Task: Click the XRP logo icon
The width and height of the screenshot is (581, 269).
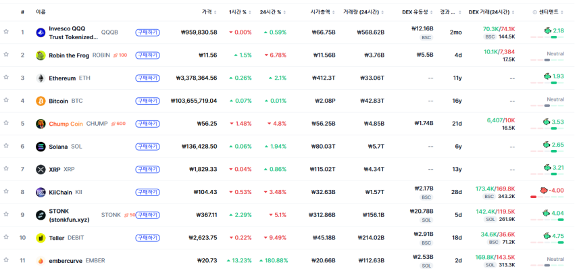Action: (41, 170)
